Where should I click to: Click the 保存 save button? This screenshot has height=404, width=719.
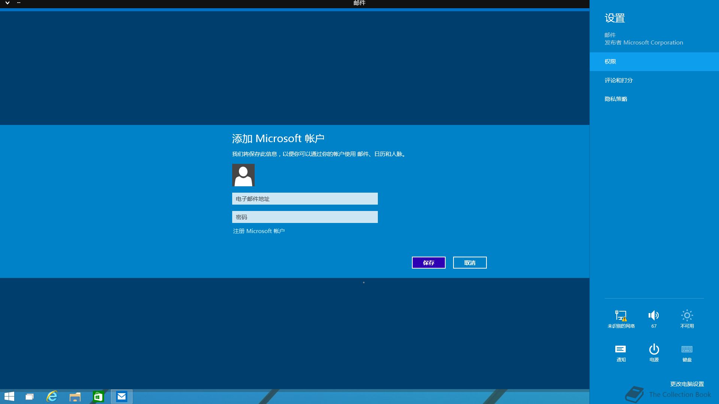[429, 263]
